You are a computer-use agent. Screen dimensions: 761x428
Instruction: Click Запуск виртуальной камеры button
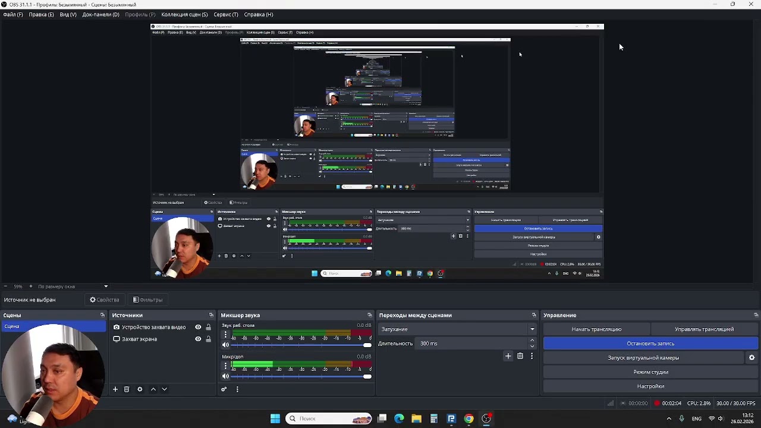(x=643, y=358)
